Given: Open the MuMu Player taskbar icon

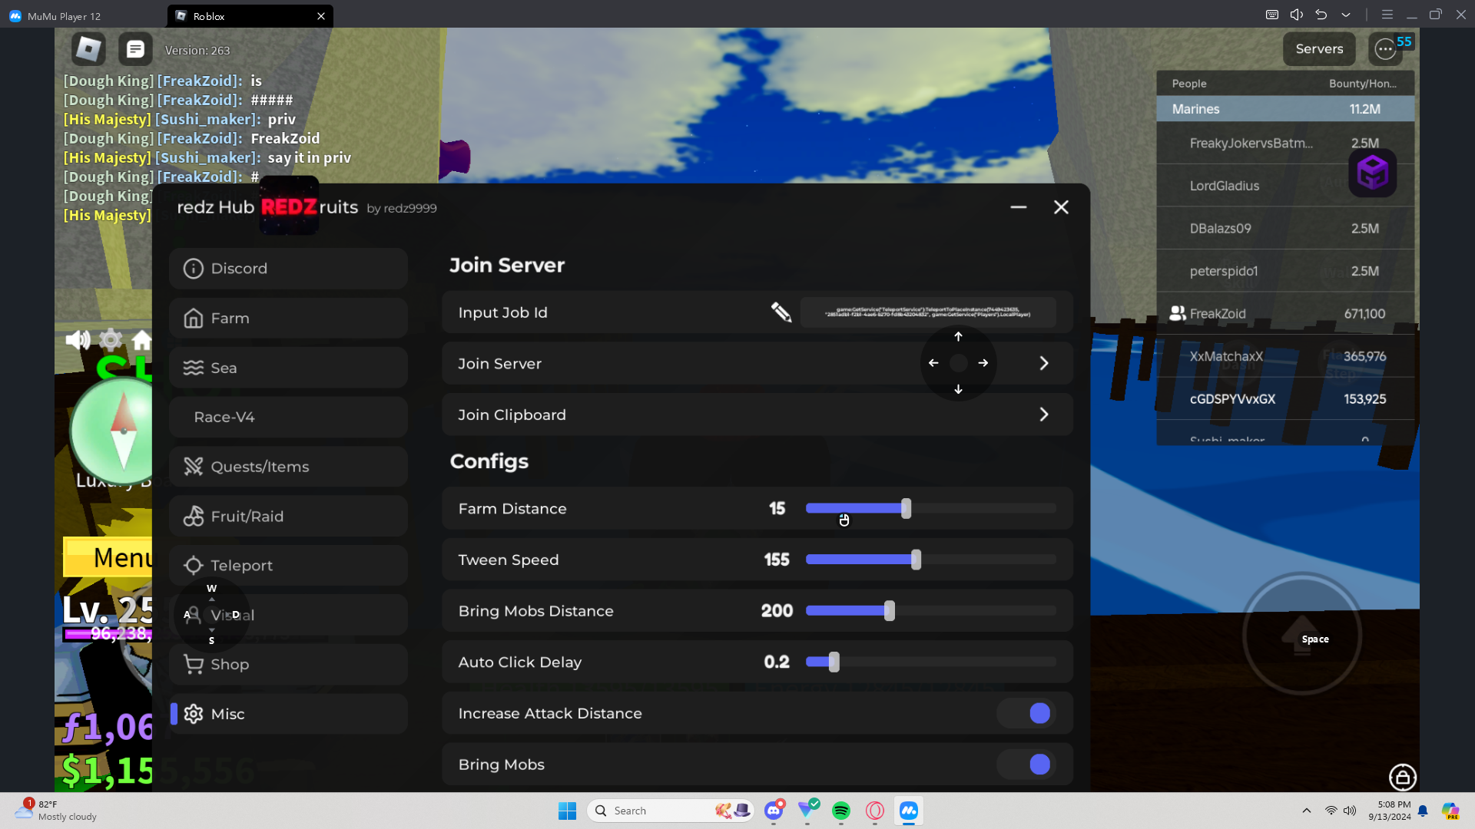Looking at the screenshot, I should point(909,811).
